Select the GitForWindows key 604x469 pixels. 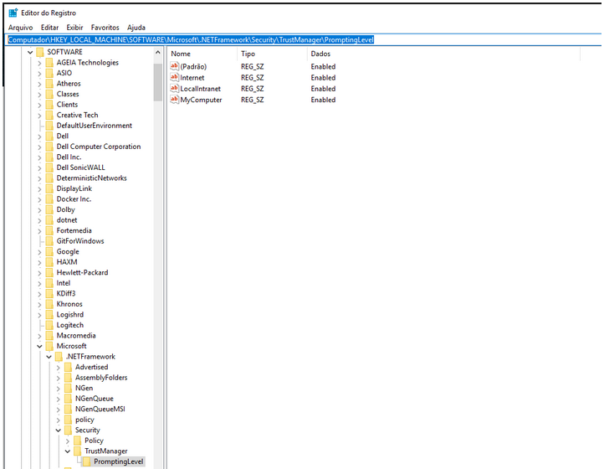pyautogui.click(x=80, y=241)
